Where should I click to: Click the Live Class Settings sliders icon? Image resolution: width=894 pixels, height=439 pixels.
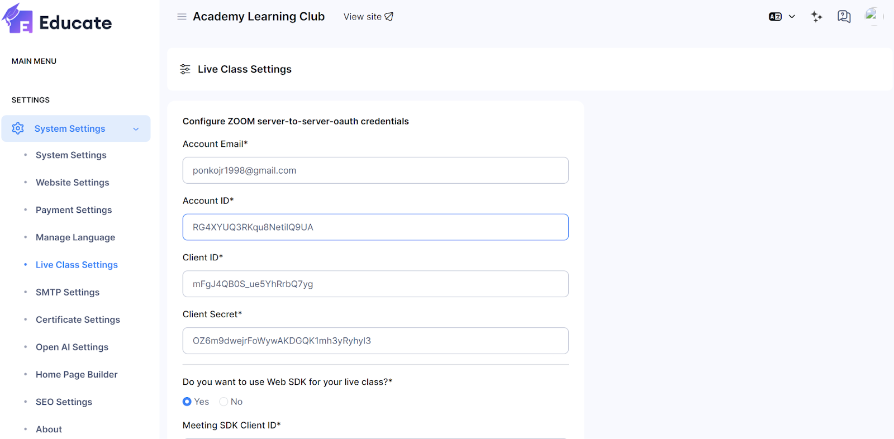point(185,69)
